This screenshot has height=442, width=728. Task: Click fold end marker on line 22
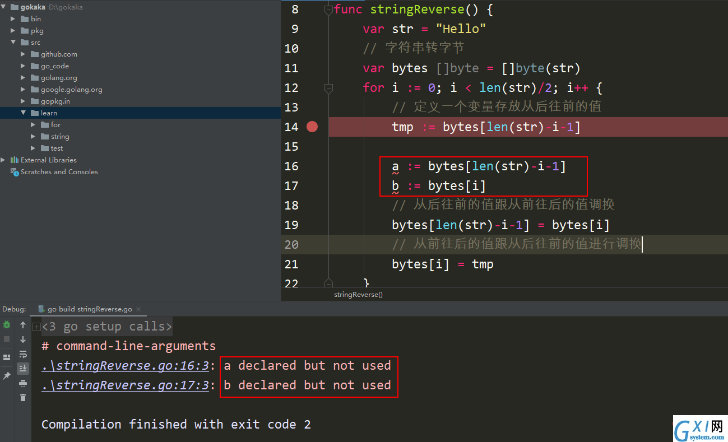(x=329, y=283)
